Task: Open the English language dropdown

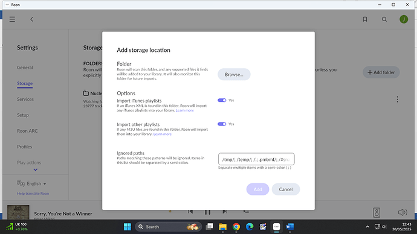Action: tap(31, 183)
